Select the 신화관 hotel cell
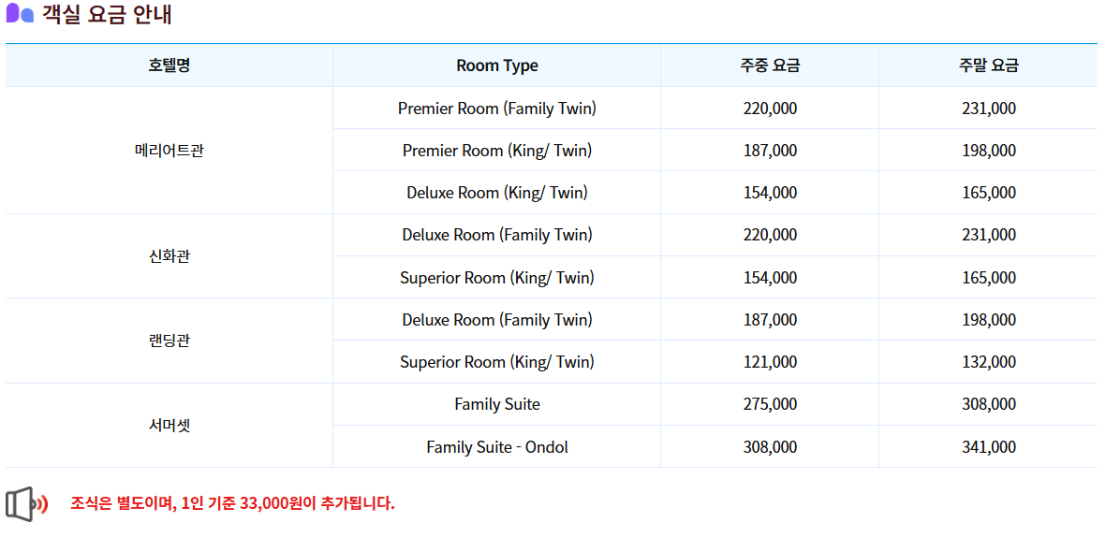 [170, 255]
